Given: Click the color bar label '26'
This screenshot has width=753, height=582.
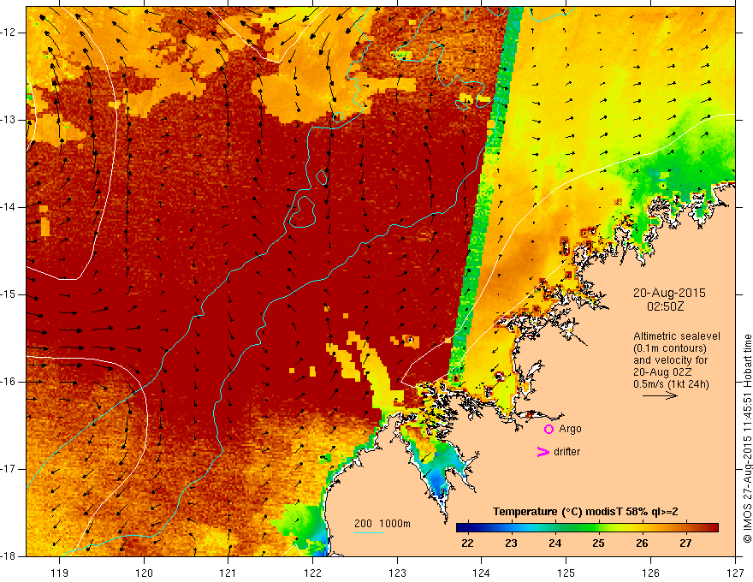Looking at the screenshot, I should [x=642, y=543].
